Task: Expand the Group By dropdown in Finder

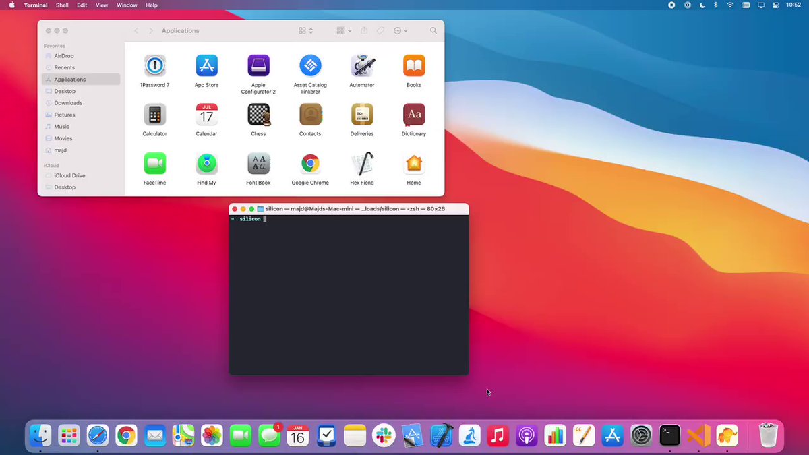Action: click(344, 31)
